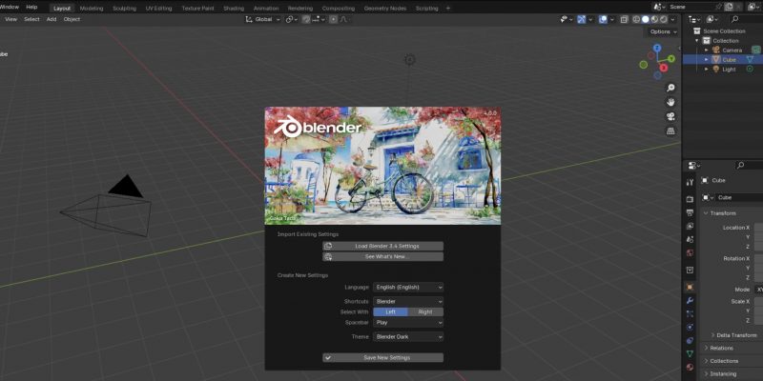
Task: Click the Cube mesh data icon in outliner
Action: tap(751, 59)
